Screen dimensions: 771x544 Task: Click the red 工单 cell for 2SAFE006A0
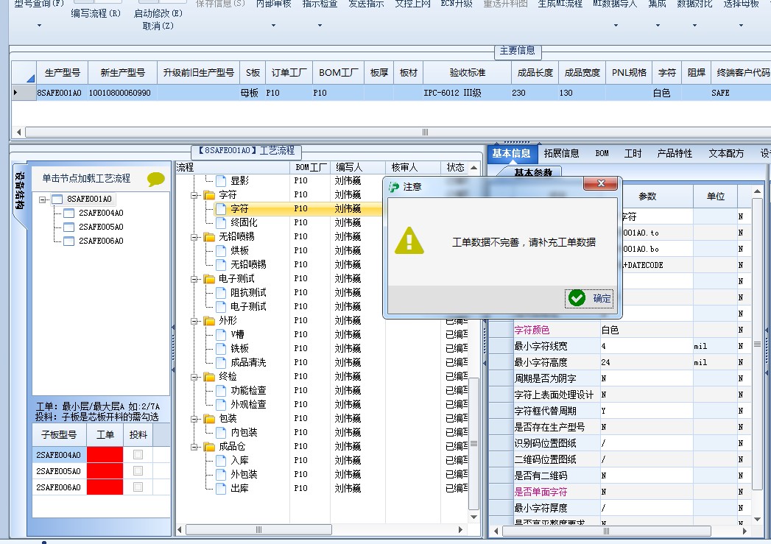(105, 487)
